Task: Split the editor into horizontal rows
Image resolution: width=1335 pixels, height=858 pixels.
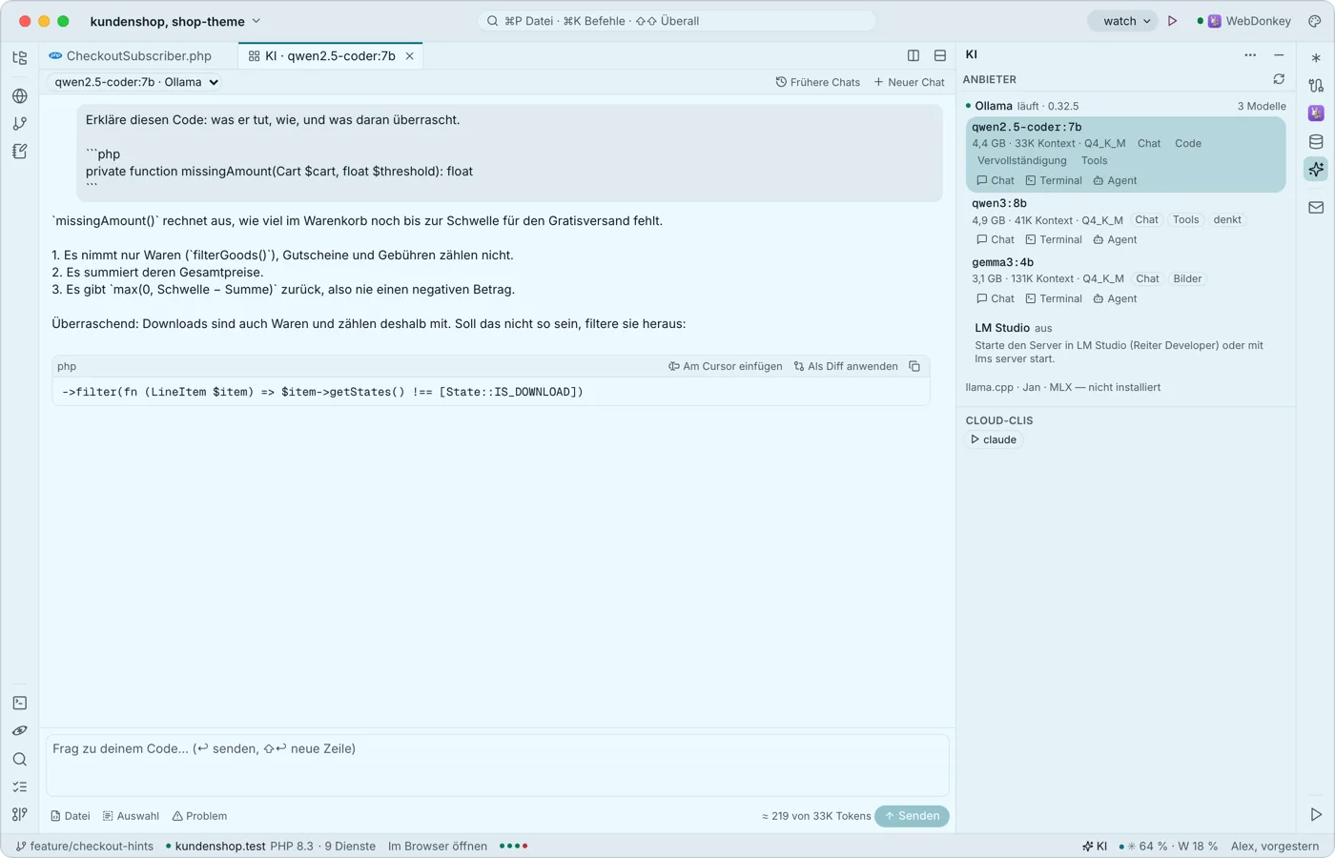Action: pos(940,55)
